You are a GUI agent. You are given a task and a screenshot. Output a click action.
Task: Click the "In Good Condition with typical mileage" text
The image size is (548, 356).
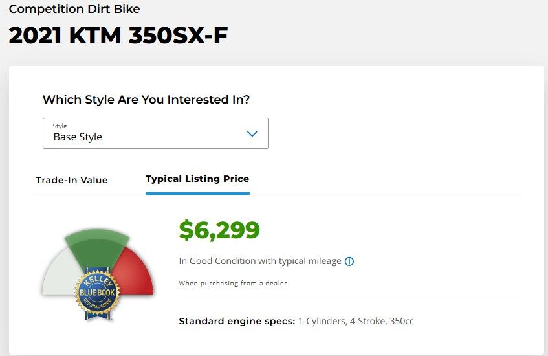260,261
